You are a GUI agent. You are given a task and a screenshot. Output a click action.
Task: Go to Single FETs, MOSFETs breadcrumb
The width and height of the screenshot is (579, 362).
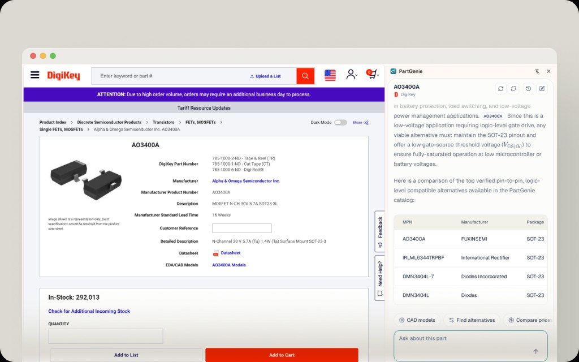(x=61, y=130)
